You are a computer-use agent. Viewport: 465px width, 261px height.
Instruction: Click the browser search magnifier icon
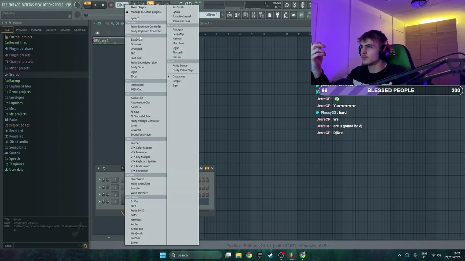85,246
